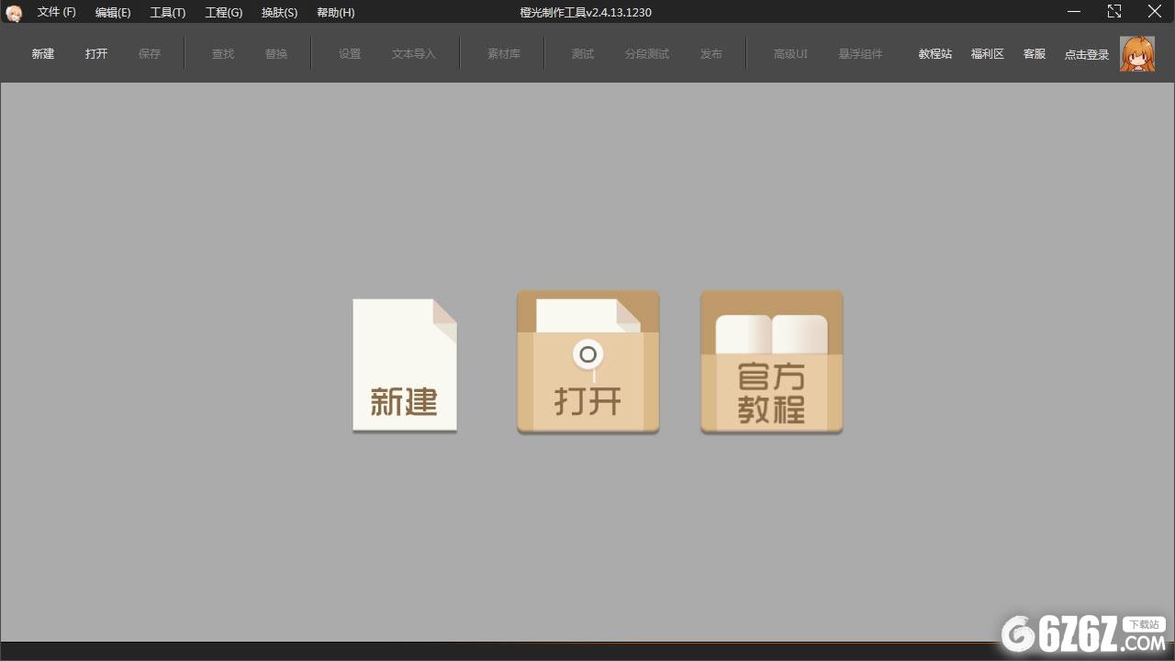Click the orange-haired user avatar
1175x661 pixels.
point(1137,54)
